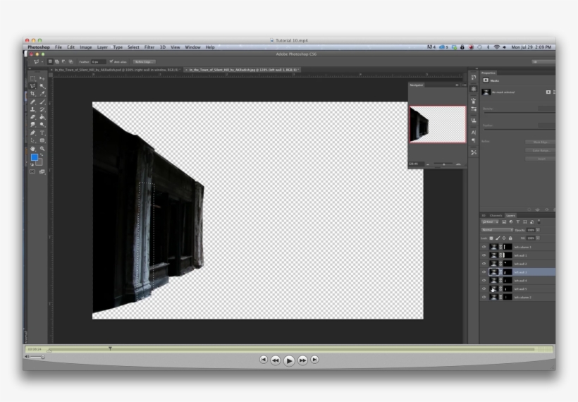Select the Eraser tool

coord(33,117)
